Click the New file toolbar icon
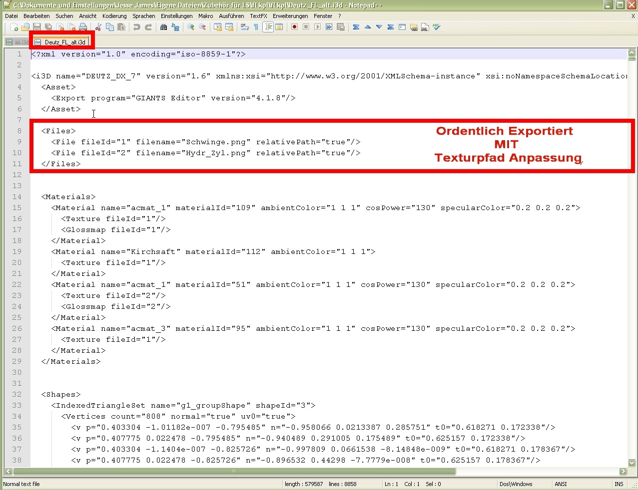This screenshot has width=638, height=490. (14, 27)
